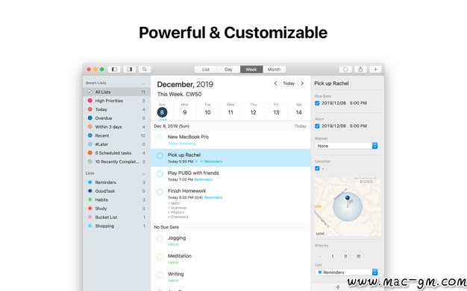The image size is (467, 291).
Task: Select Thursday 12 in week strip
Action: [x=254, y=111]
